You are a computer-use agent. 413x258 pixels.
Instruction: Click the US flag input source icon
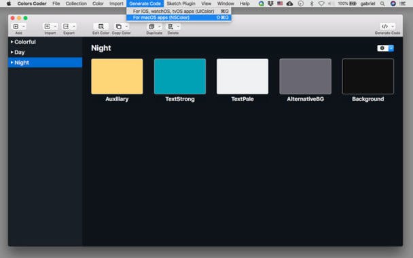(280, 3)
